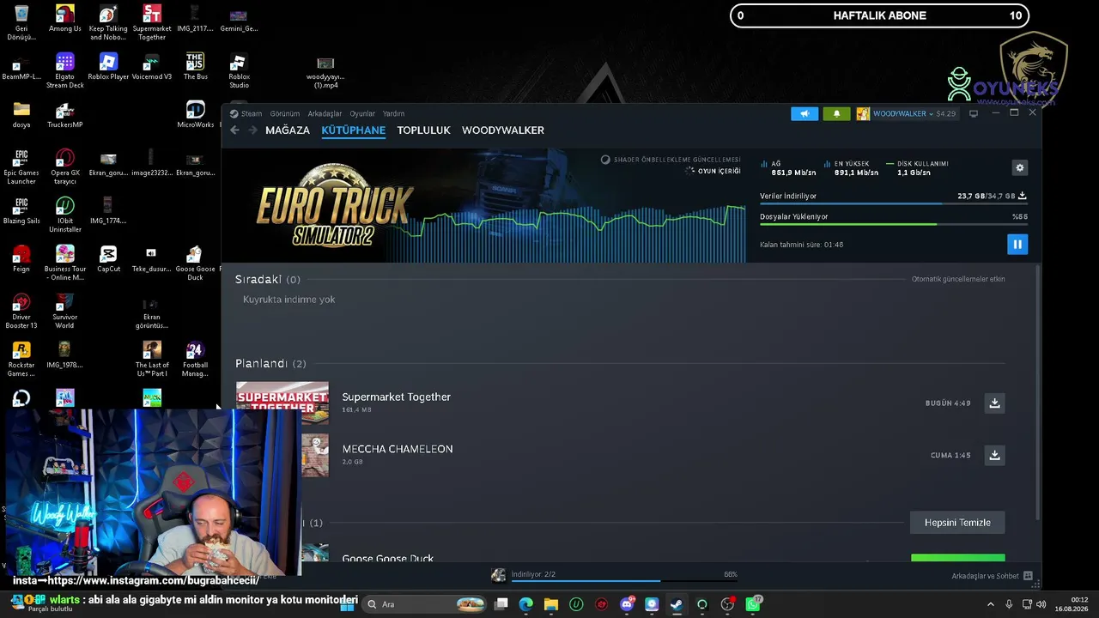Show hidden system tray icons
The height and width of the screenshot is (618, 1099).
tap(990, 604)
